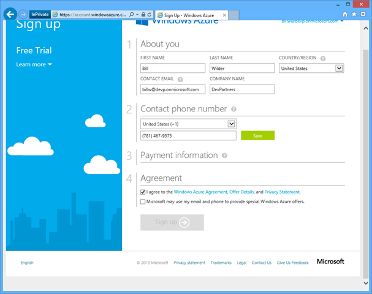
Task: Check the special Windows Azure offers checkbox
Action: (143, 201)
